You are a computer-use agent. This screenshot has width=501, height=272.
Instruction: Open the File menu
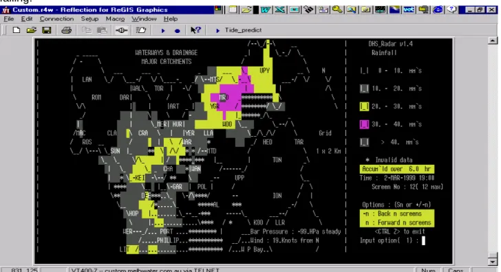(9, 19)
